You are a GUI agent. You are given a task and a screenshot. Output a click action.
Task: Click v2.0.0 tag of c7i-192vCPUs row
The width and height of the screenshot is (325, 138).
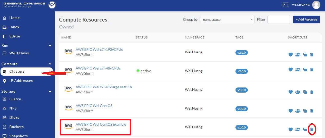(242, 53)
